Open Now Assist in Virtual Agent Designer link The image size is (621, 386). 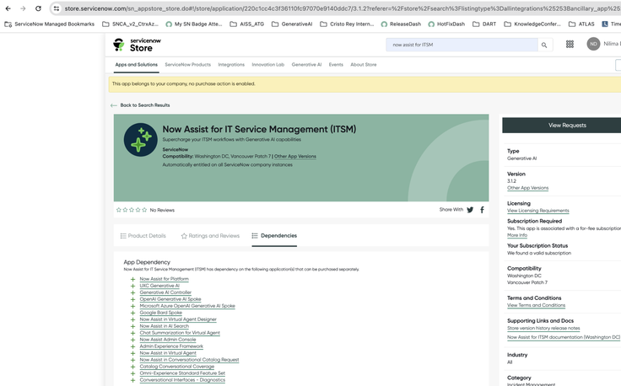178,319
